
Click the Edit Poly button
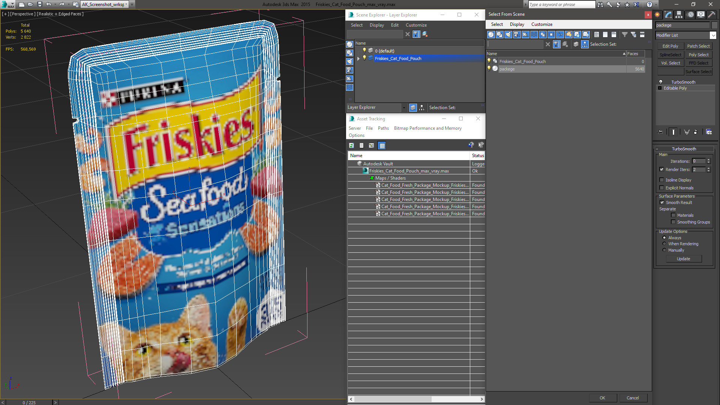[x=670, y=46]
